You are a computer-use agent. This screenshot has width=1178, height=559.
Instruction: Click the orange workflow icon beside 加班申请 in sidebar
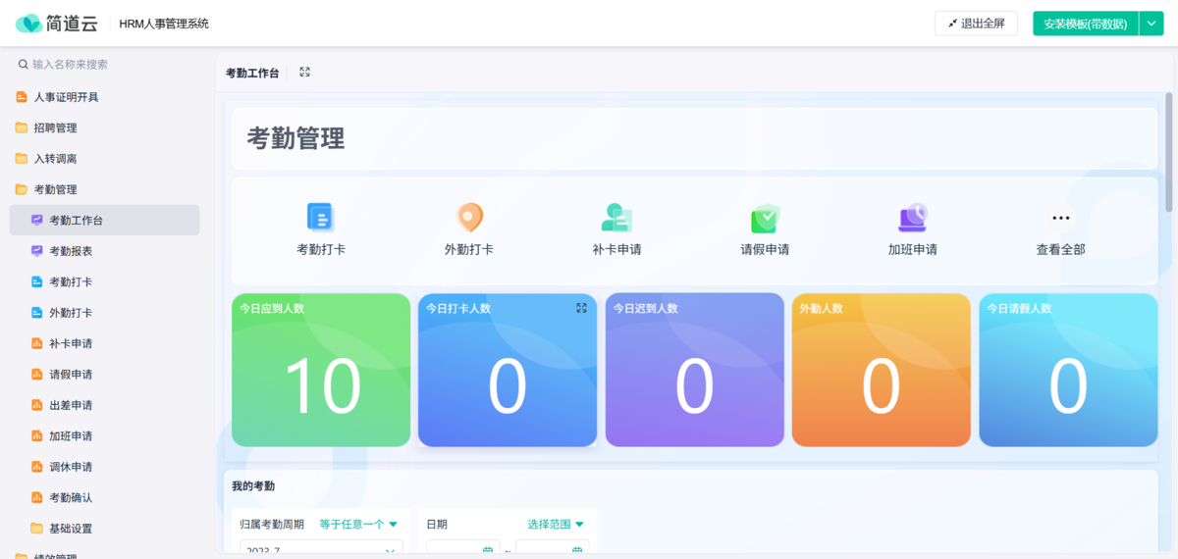tap(37, 436)
